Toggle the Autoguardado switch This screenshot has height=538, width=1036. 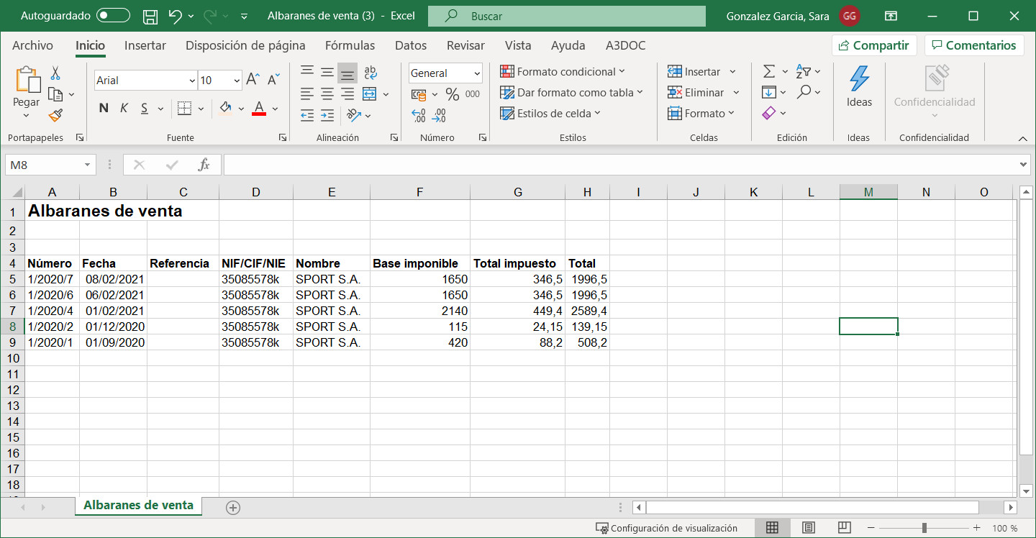point(113,16)
